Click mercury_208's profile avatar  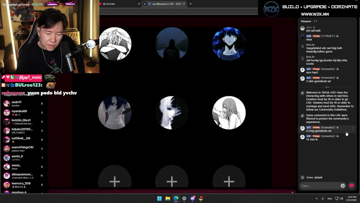point(7,185)
